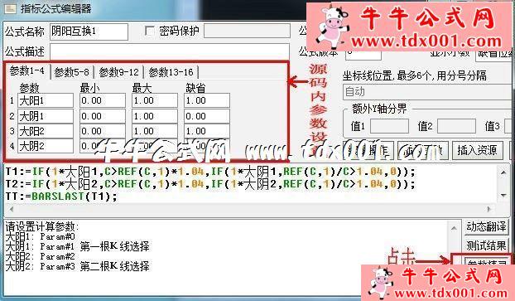The image size is (515, 301).
Task: Click parameter 4 name field 大阴2
Action: coord(46,146)
